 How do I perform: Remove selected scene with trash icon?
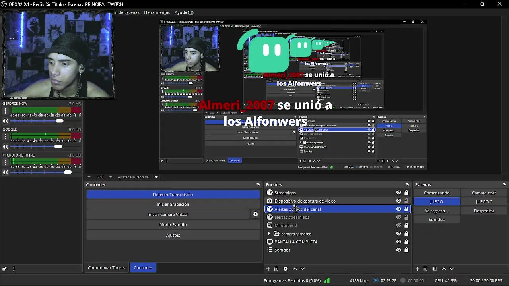coord(425,269)
